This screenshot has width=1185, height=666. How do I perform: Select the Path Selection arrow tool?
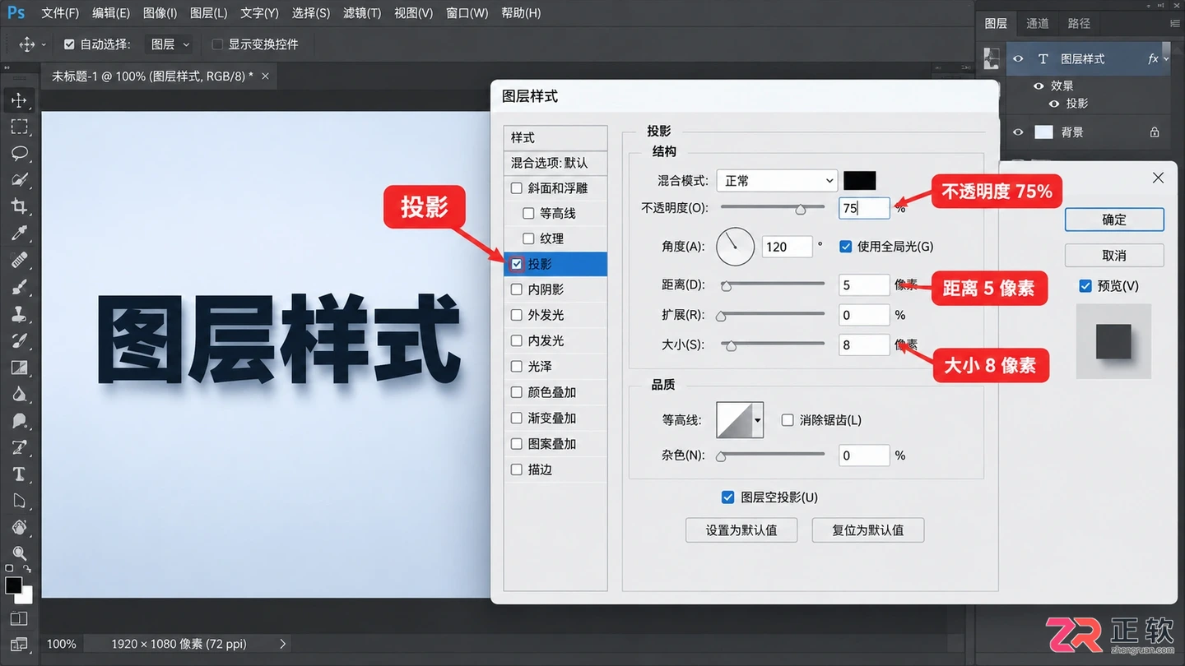19,501
